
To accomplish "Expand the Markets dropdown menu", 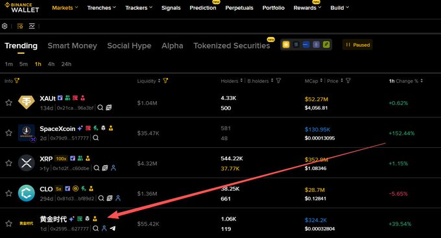I will 65,8.
